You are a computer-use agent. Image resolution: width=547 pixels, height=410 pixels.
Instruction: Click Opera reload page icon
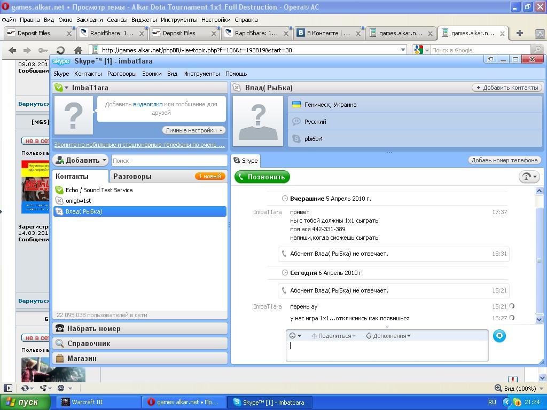(x=60, y=50)
